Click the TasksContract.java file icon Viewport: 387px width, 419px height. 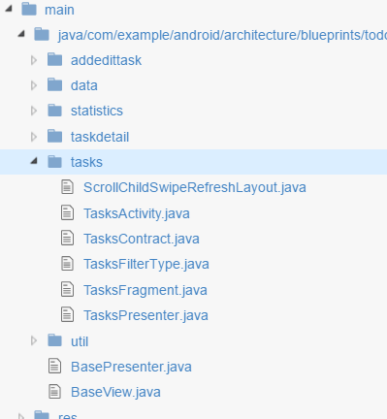67,238
